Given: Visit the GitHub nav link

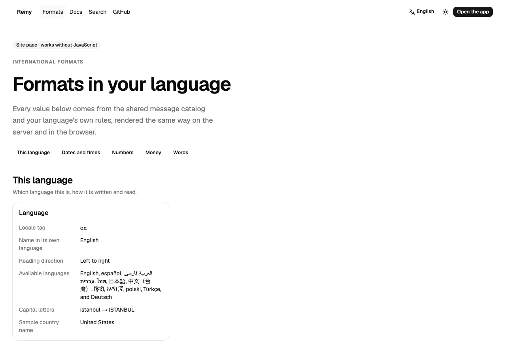Looking at the screenshot, I should (121, 12).
